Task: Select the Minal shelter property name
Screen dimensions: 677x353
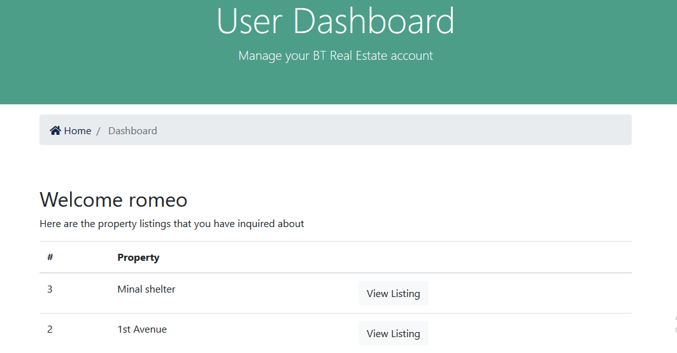Action: (146, 289)
